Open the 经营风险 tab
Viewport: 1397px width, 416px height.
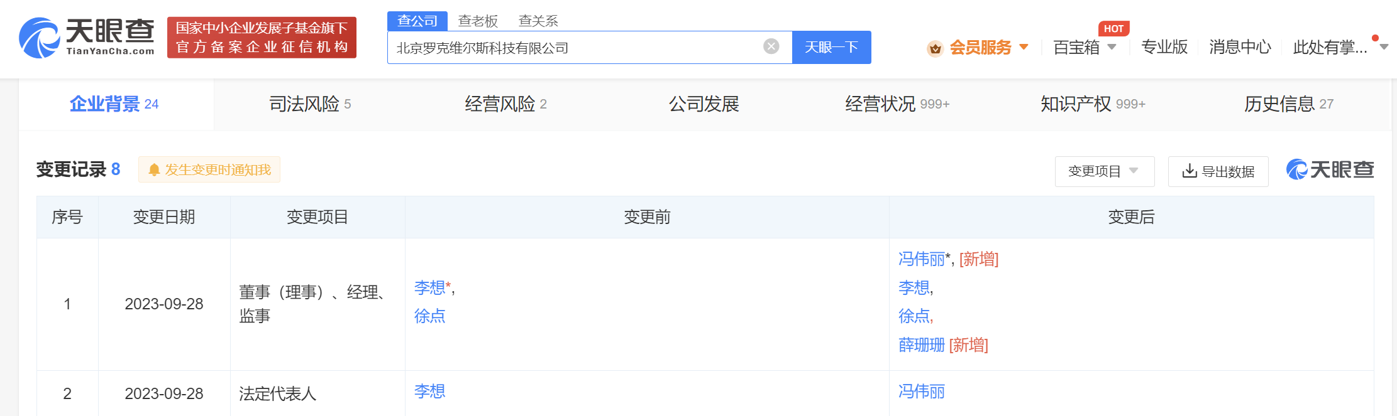point(505,104)
